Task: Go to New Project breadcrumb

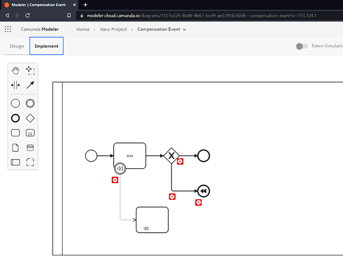Action: tap(113, 29)
